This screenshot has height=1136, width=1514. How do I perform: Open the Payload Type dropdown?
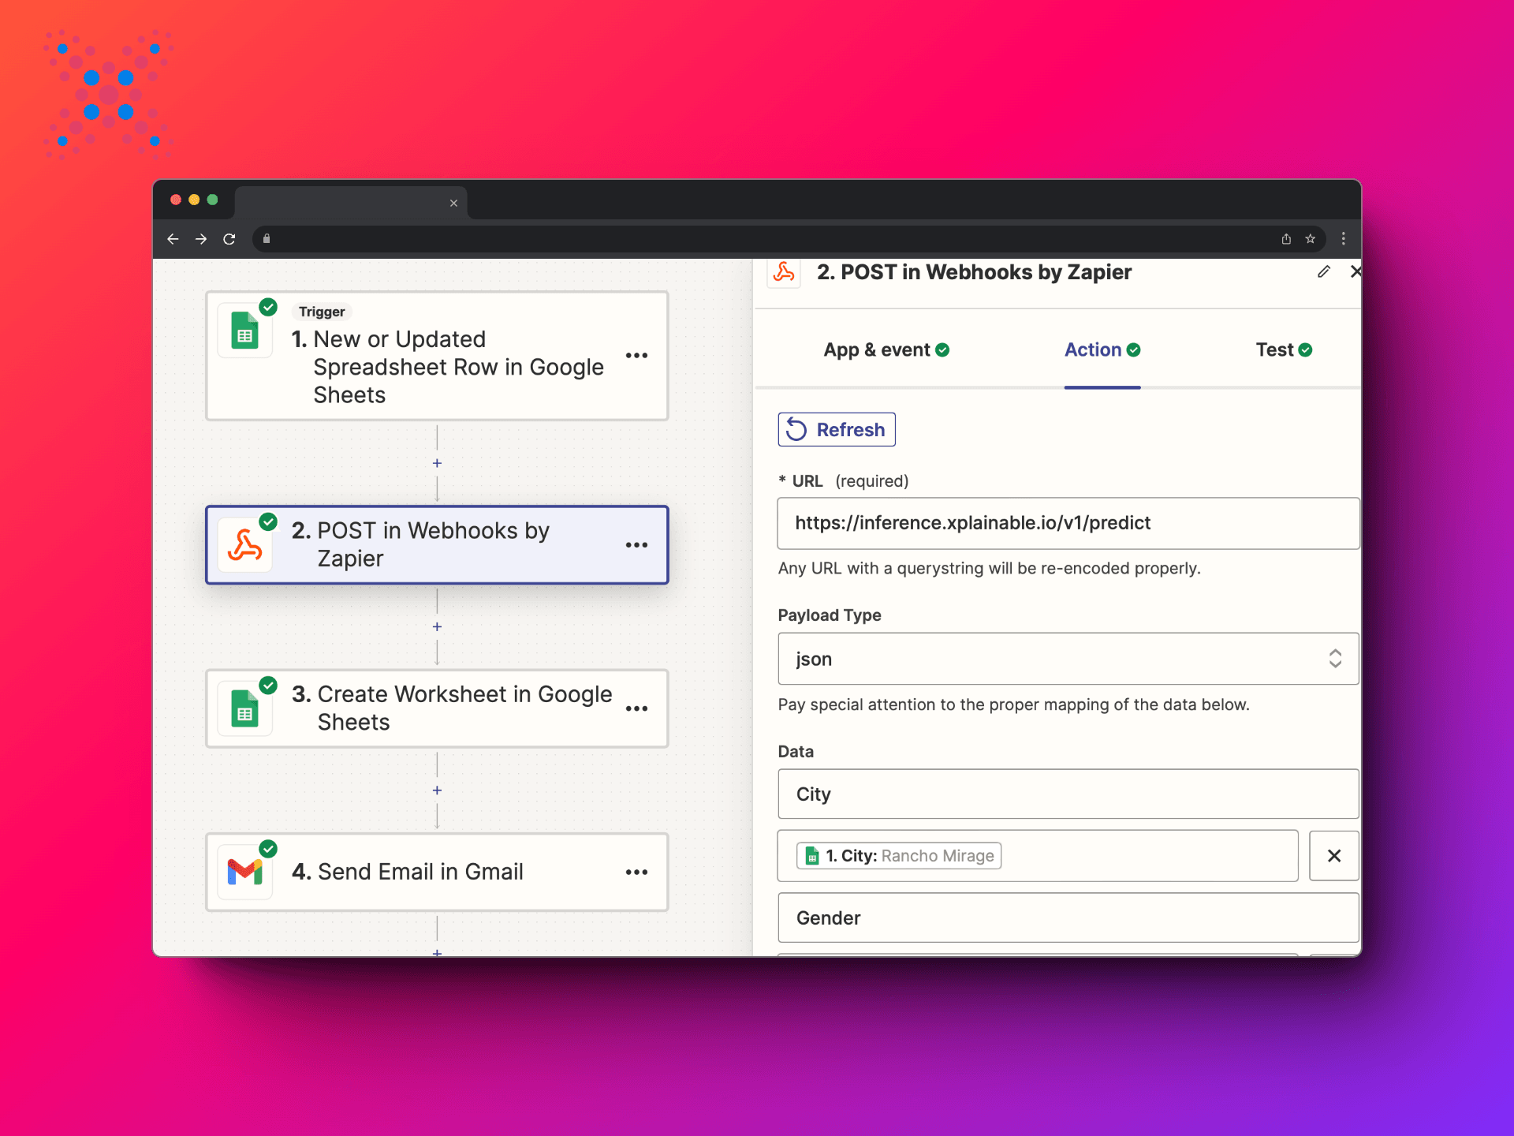(1068, 659)
